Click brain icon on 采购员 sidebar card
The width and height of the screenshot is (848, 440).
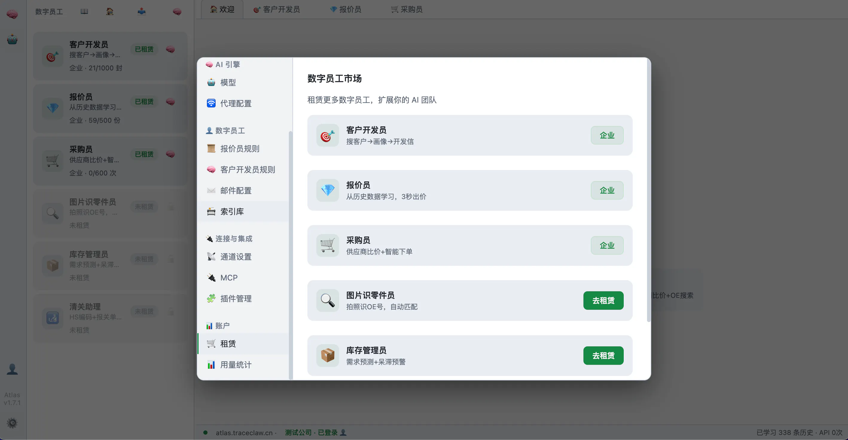point(170,154)
